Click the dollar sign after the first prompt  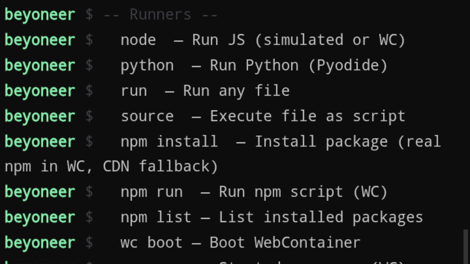pos(89,14)
